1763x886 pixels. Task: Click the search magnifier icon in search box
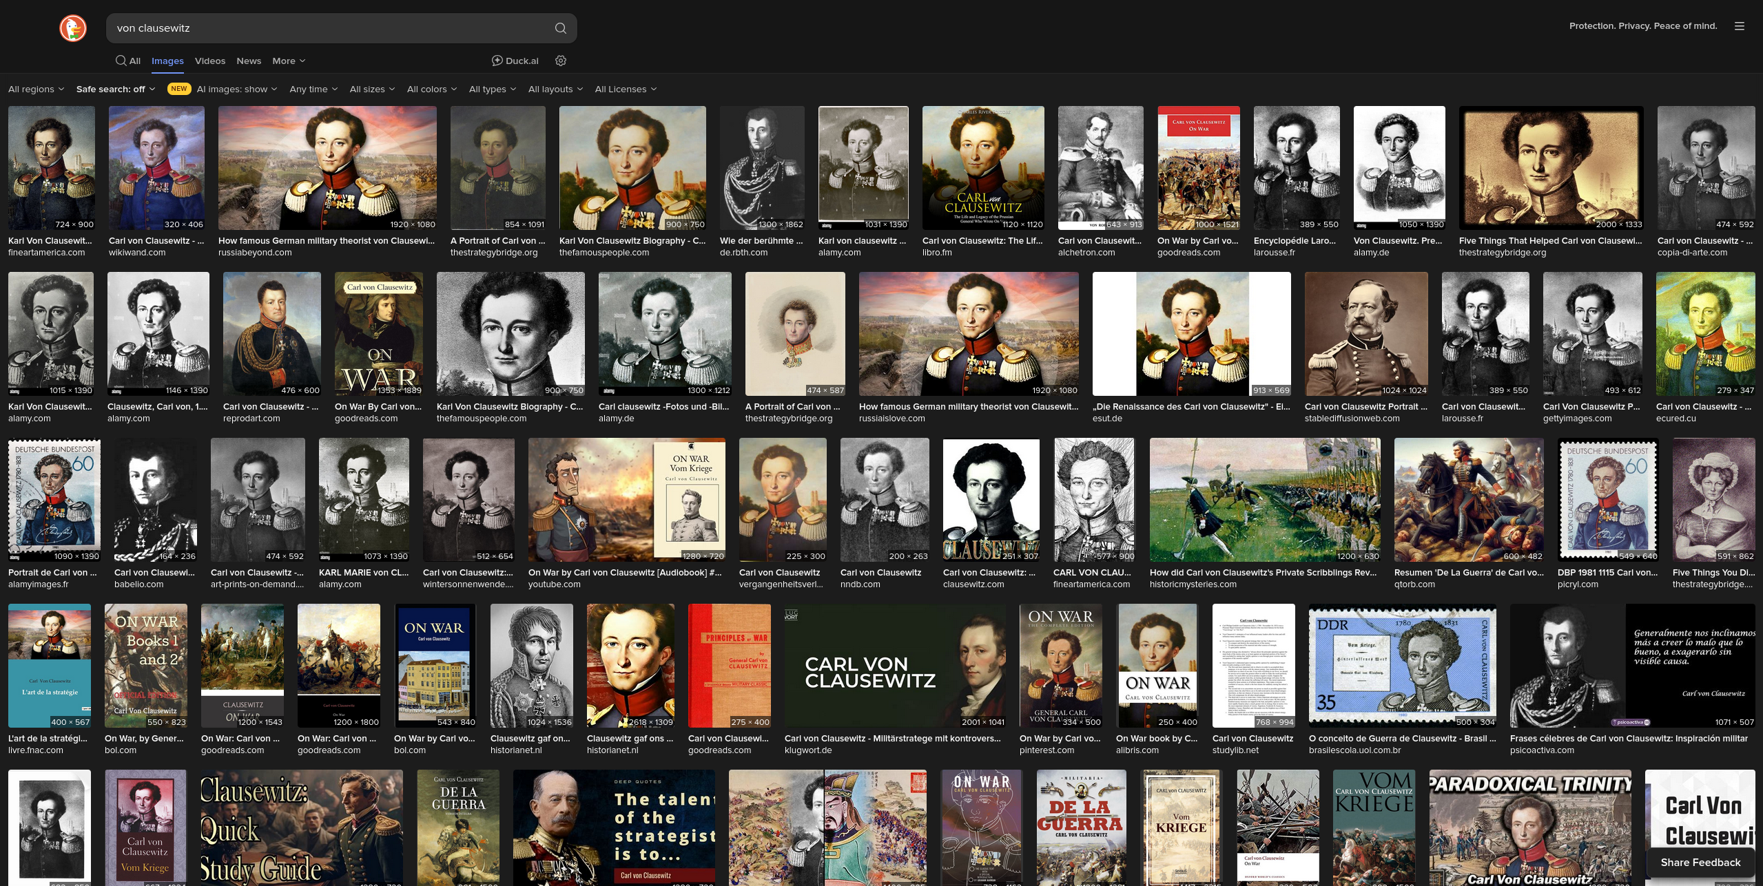click(x=560, y=28)
